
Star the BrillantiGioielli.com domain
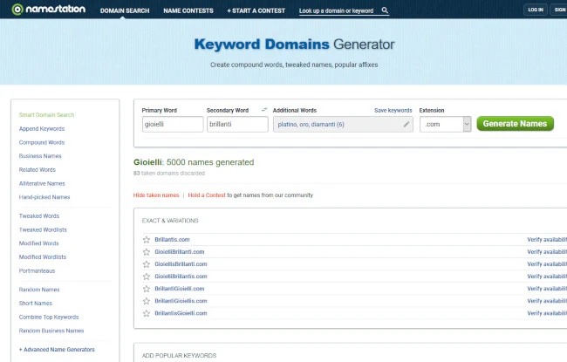[x=147, y=288]
